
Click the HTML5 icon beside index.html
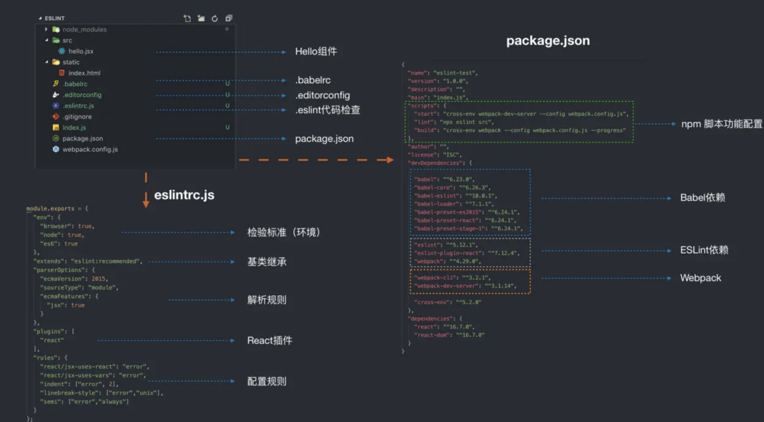62,73
